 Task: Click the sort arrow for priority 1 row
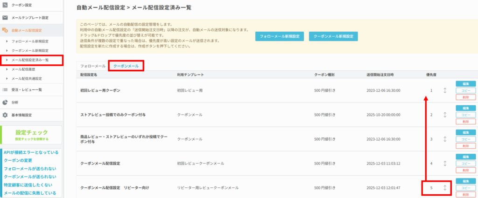tap(445, 90)
